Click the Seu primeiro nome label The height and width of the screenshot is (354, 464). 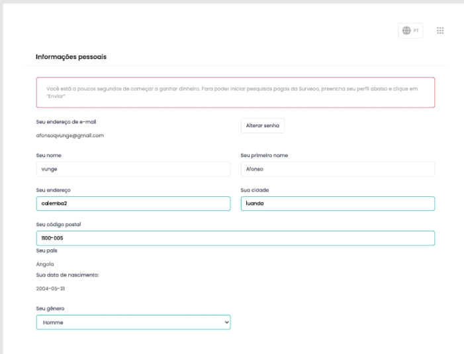coord(264,155)
